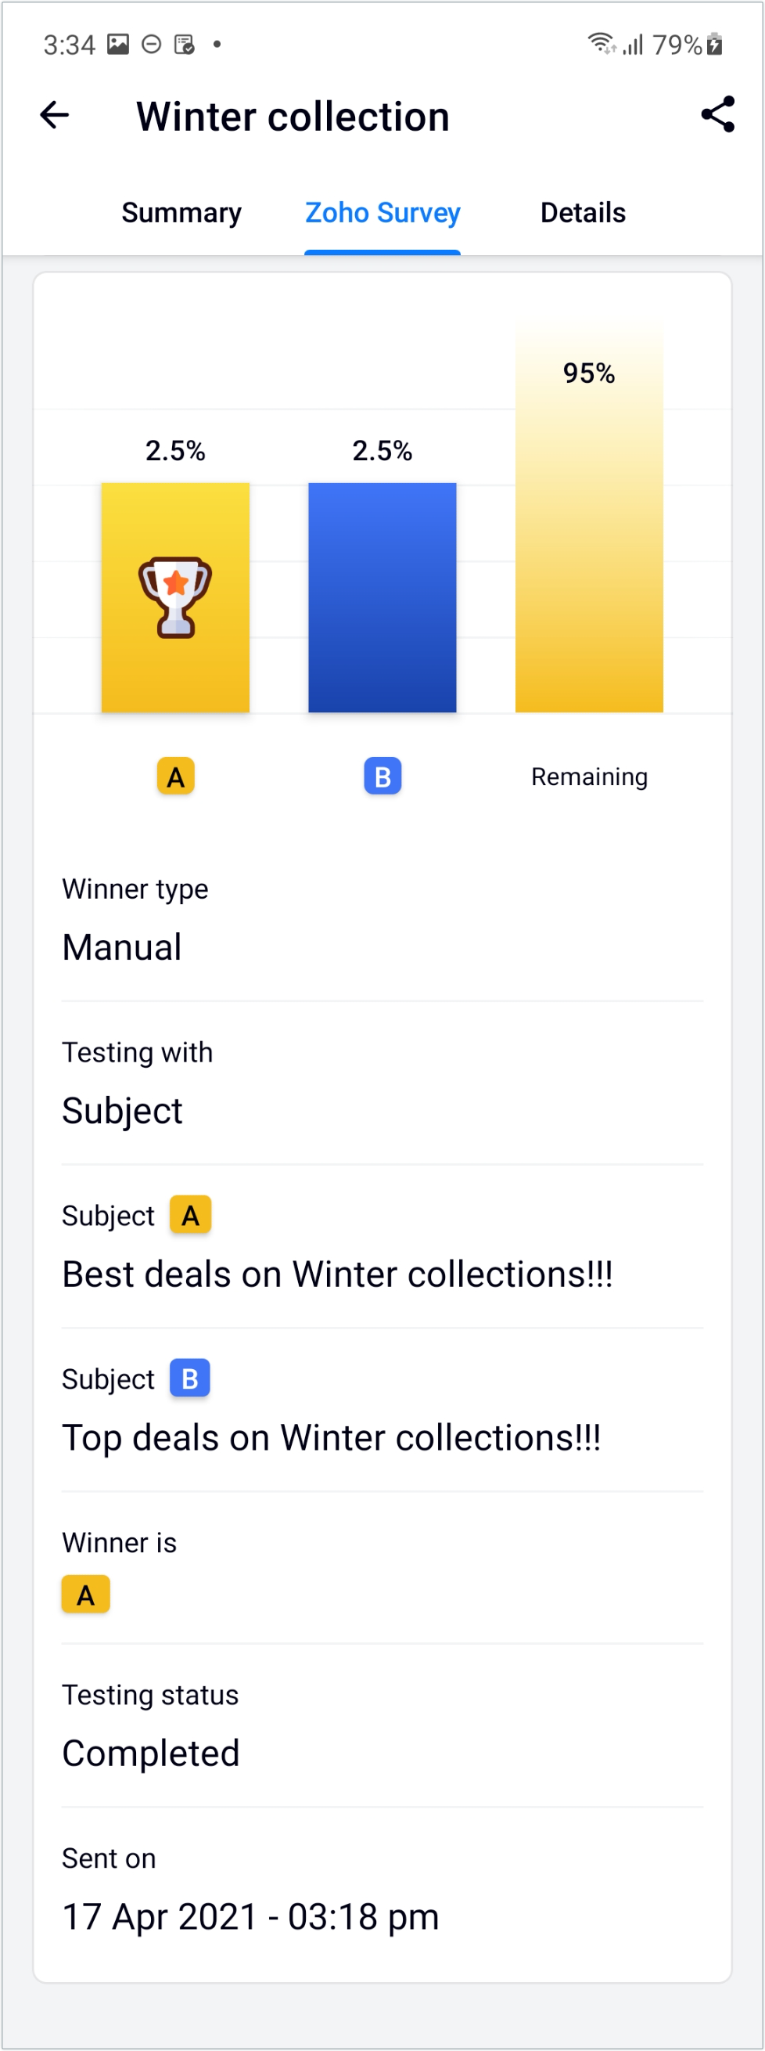Tap the Winter collection title
Image resolution: width=765 pixels, height=2051 pixels.
(293, 116)
